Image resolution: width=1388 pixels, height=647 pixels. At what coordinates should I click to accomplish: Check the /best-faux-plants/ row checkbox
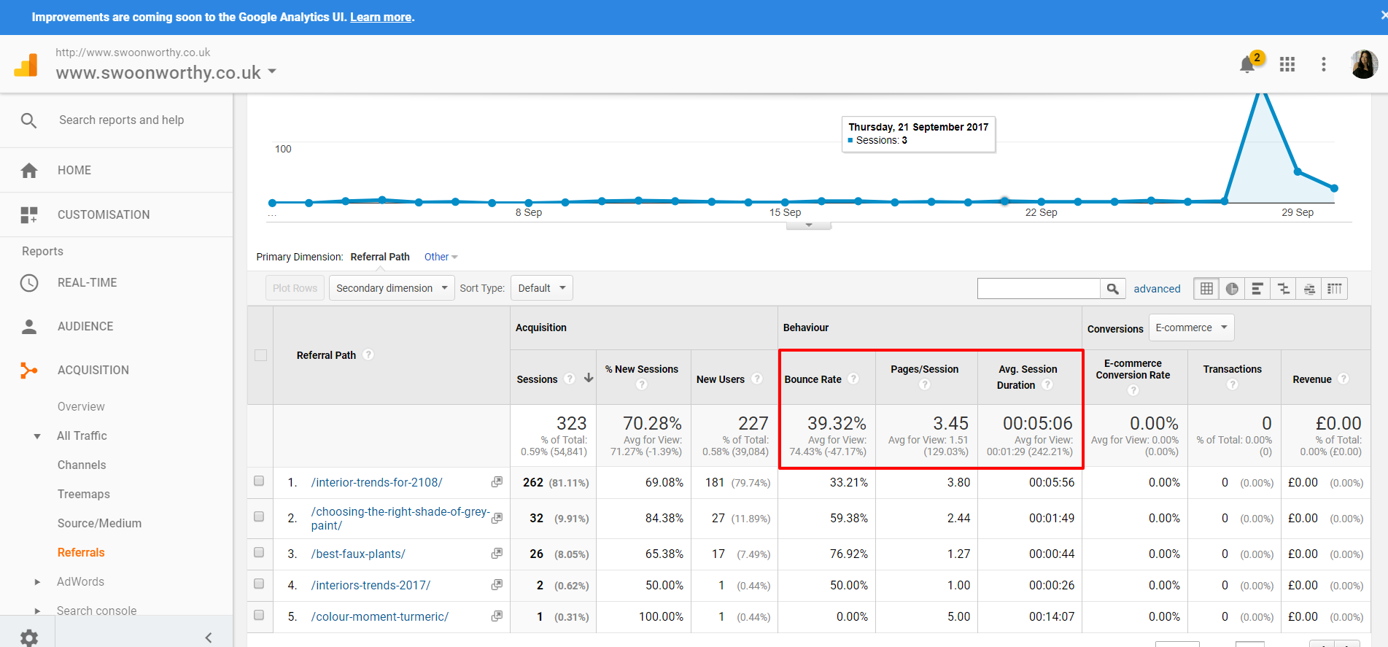click(x=259, y=553)
